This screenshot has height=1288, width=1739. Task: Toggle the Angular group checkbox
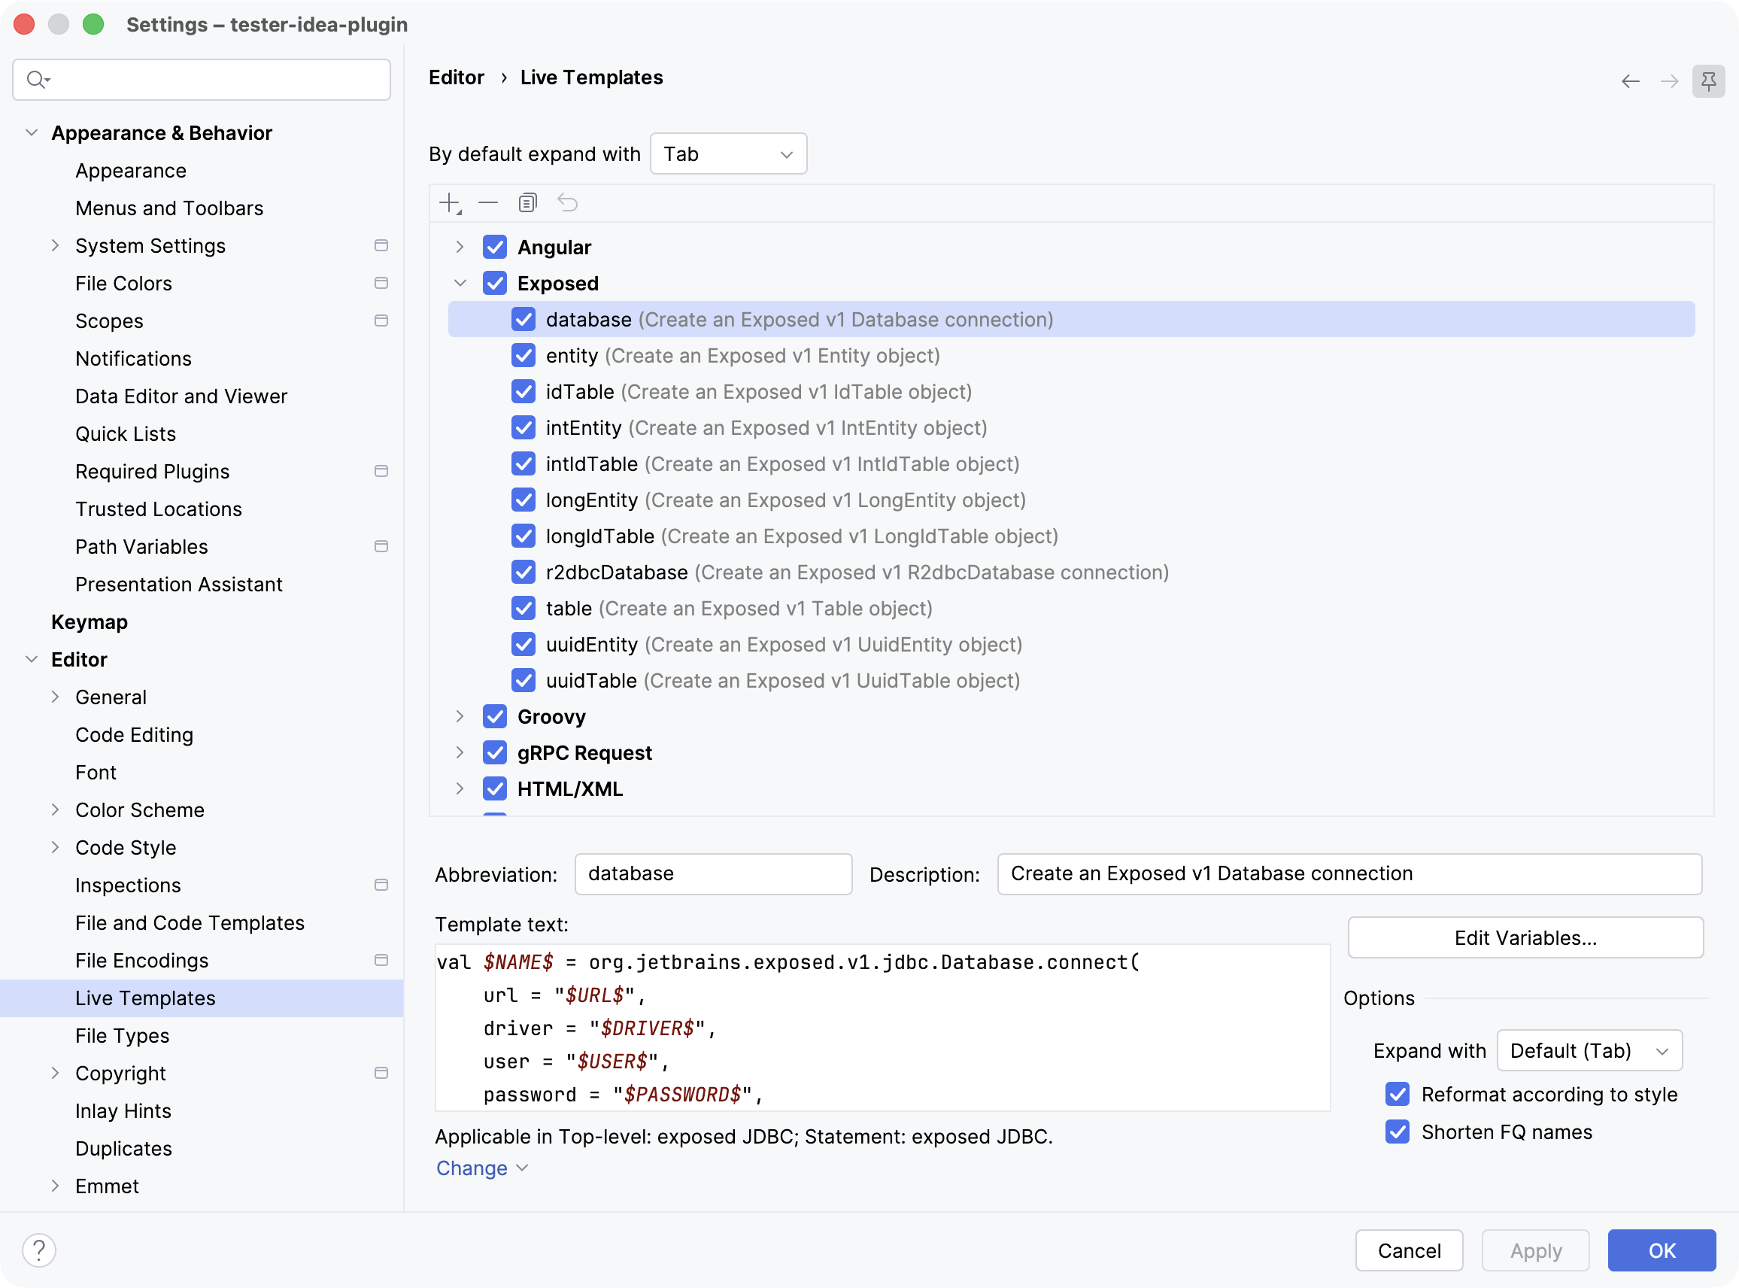[495, 248]
